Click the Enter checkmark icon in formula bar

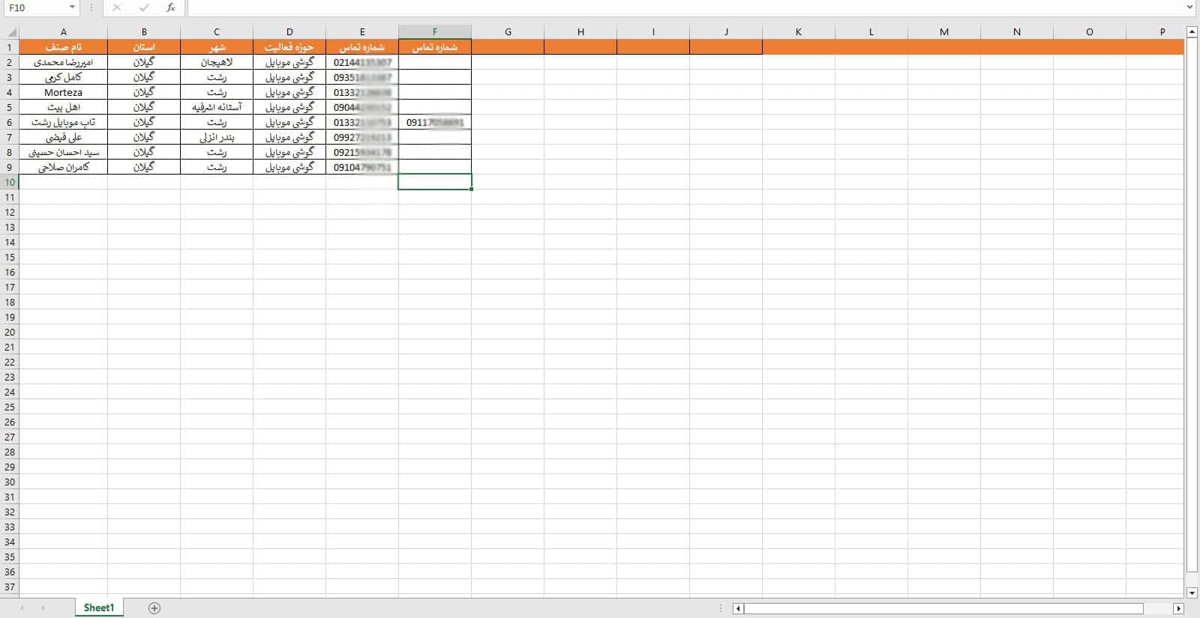click(144, 7)
